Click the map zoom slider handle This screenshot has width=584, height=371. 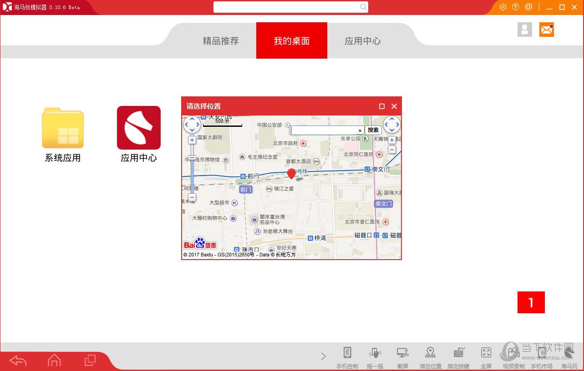[192, 158]
